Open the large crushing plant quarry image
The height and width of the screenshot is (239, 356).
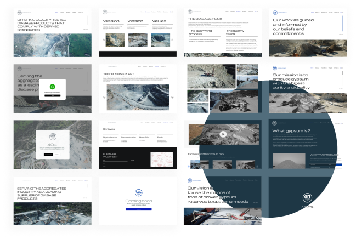138,98
